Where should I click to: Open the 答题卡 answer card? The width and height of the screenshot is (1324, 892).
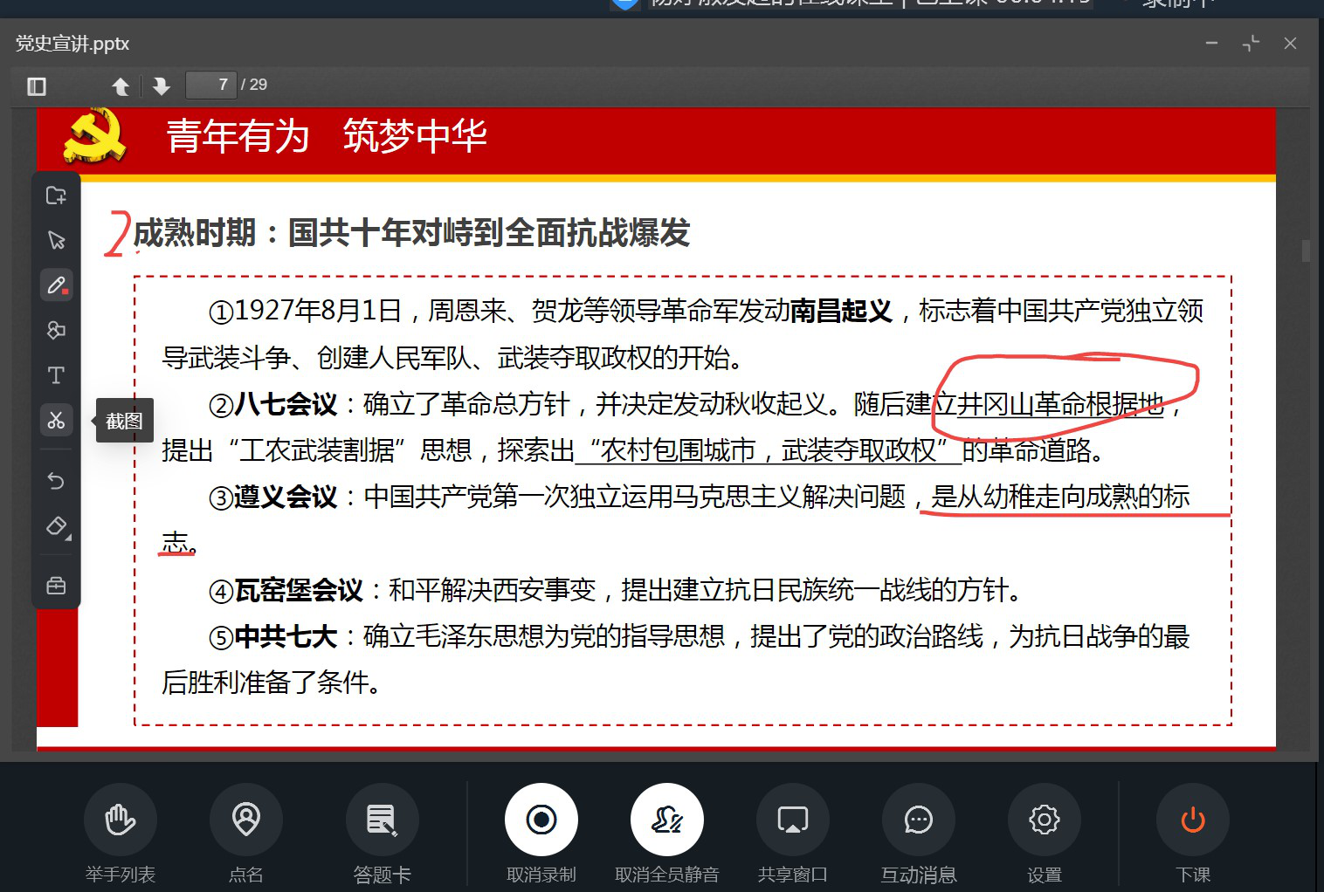coord(382,820)
